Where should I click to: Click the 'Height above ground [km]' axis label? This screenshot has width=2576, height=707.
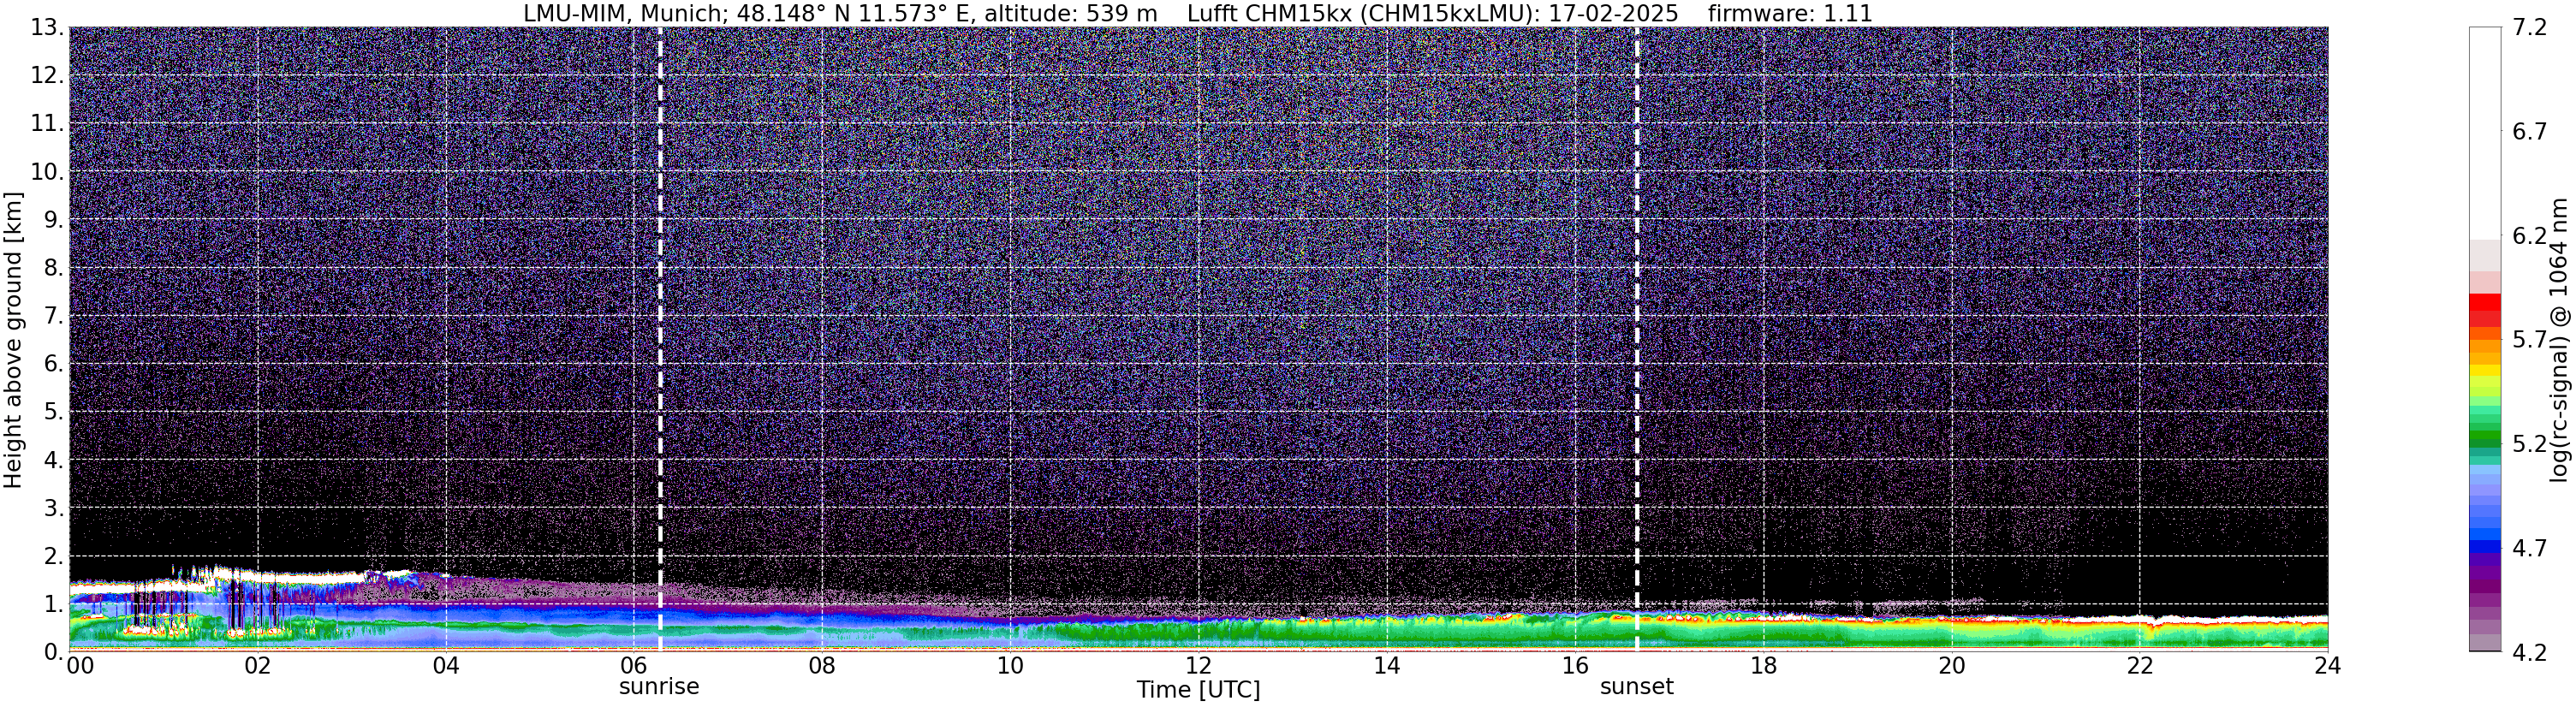pyautogui.click(x=13, y=340)
